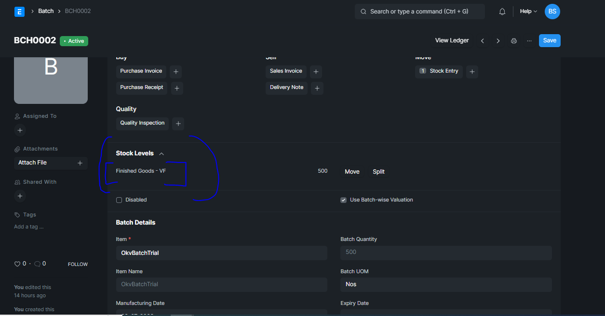Click the Save button
The height and width of the screenshot is (316, 605).
(x=550, y=41)
